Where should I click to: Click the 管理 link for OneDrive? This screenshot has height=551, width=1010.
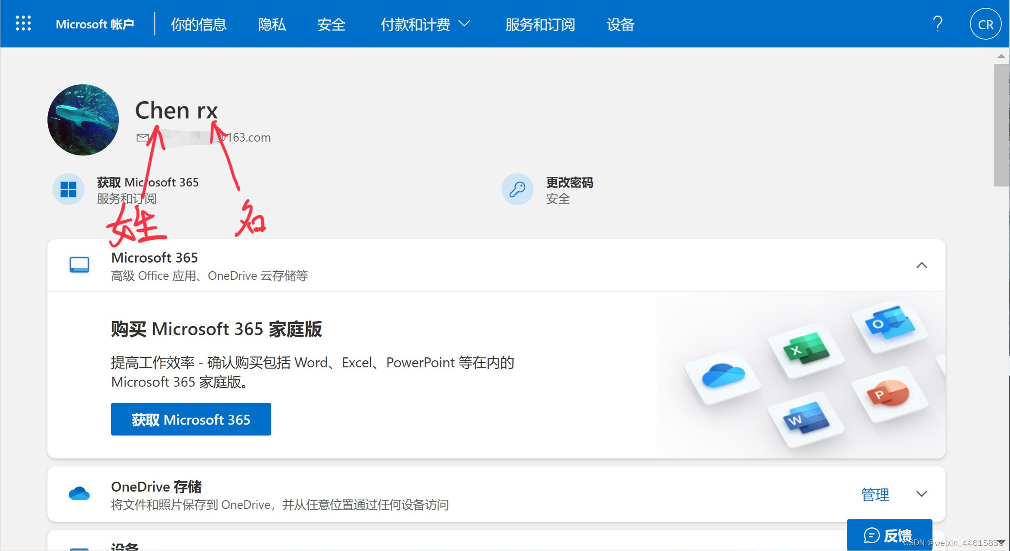(x=875, y=494)
